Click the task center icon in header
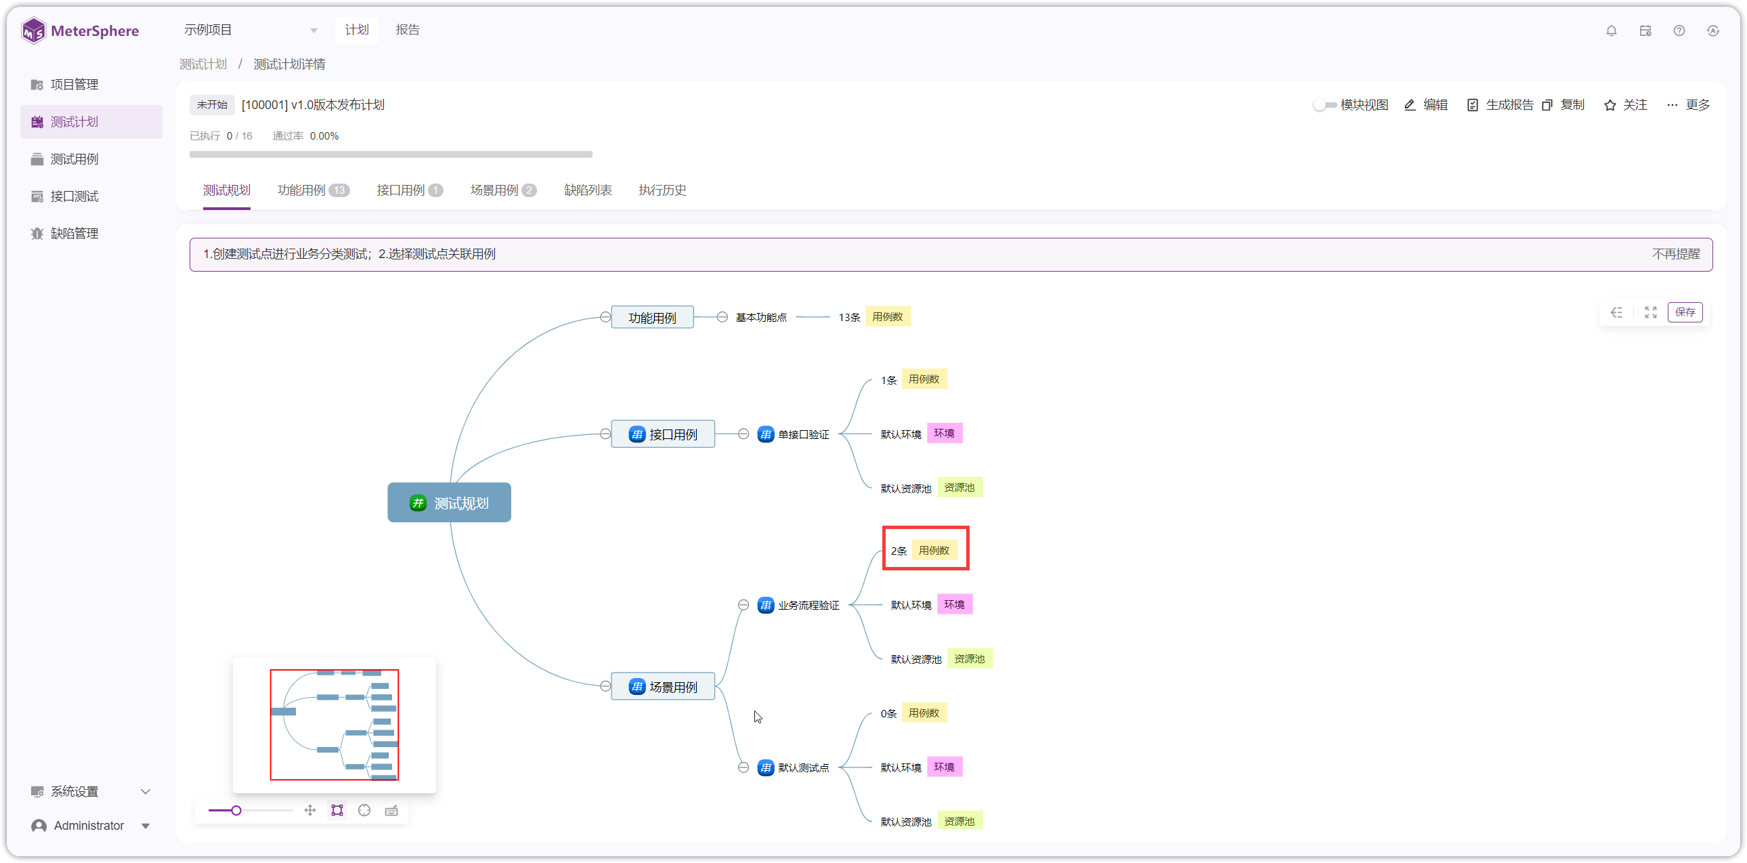1747x863 pixels. point(1645,30)
